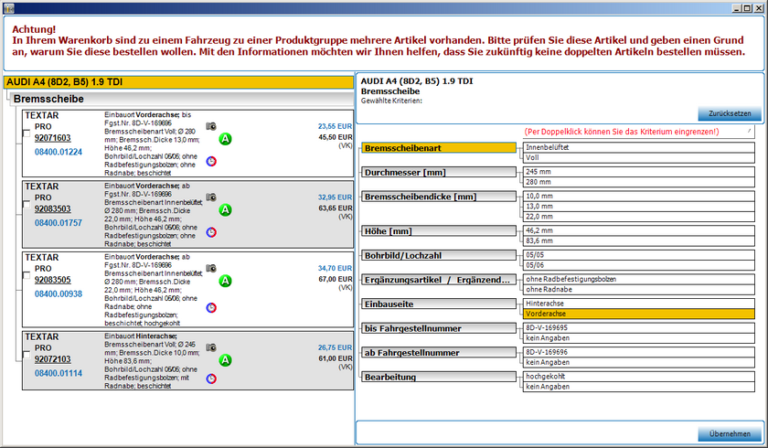The height and width of the screenshot is (448, 768).
Task: Click price 26,75 EUR of article 92072103
Action: [335, 347]
